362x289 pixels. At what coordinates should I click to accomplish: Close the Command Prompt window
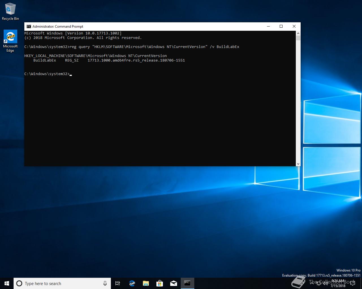click(x=294, y=26)
